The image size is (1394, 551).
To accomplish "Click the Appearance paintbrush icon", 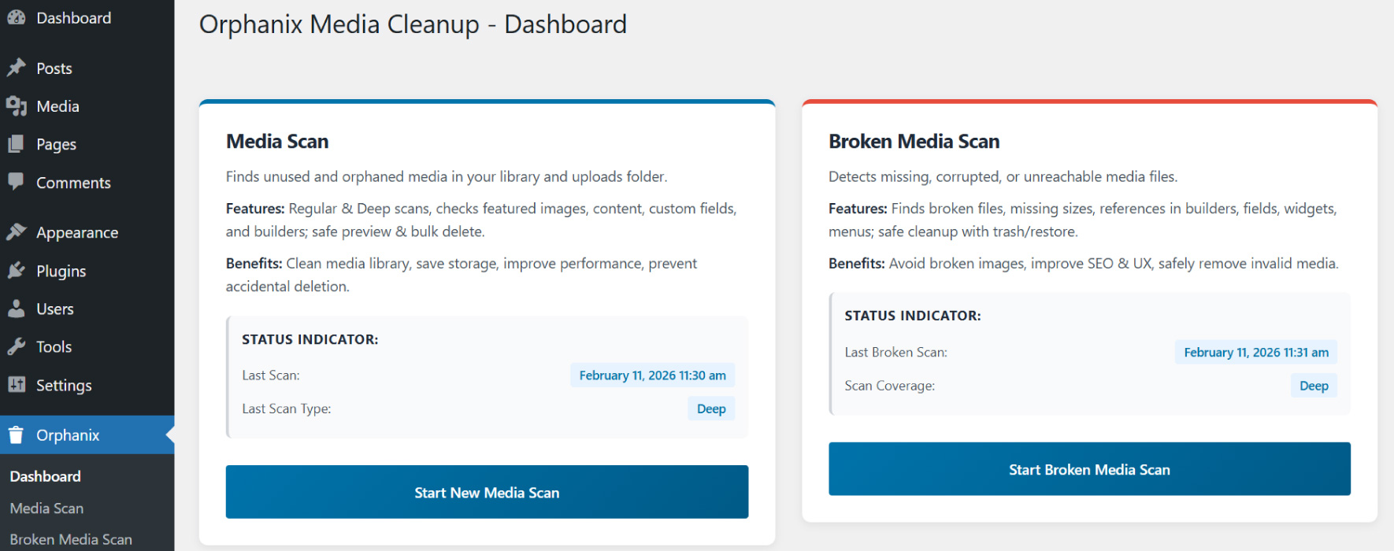I will point(17,232).
